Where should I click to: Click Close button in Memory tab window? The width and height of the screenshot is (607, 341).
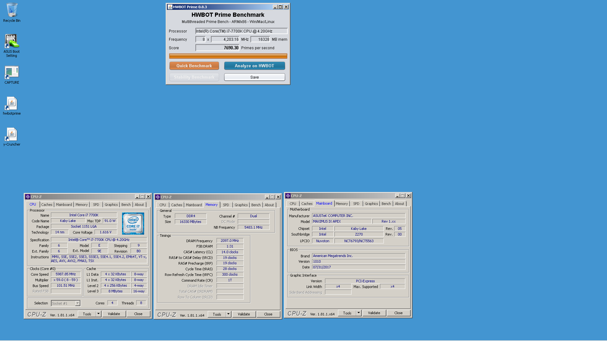(268, 314)
